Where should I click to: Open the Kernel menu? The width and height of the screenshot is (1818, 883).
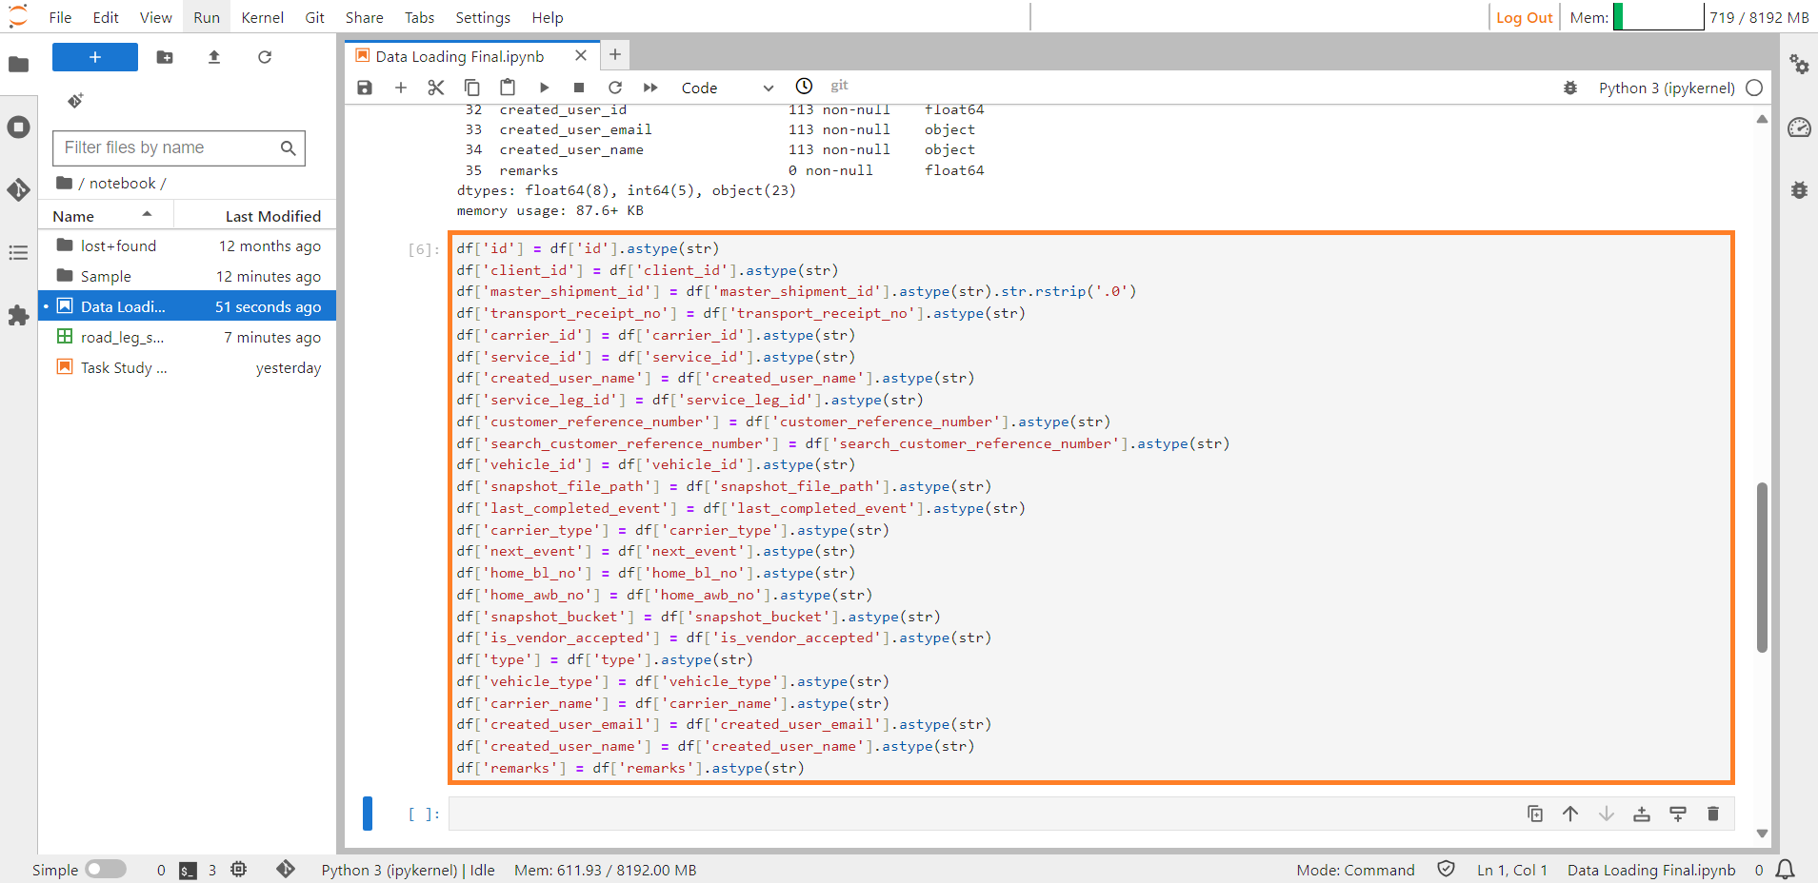click(262, 17)
